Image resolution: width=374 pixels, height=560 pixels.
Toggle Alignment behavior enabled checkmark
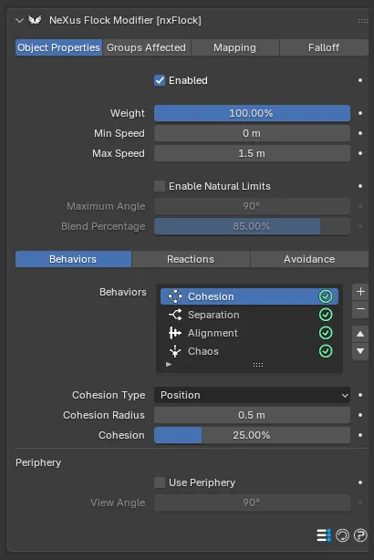pos(326,333)
